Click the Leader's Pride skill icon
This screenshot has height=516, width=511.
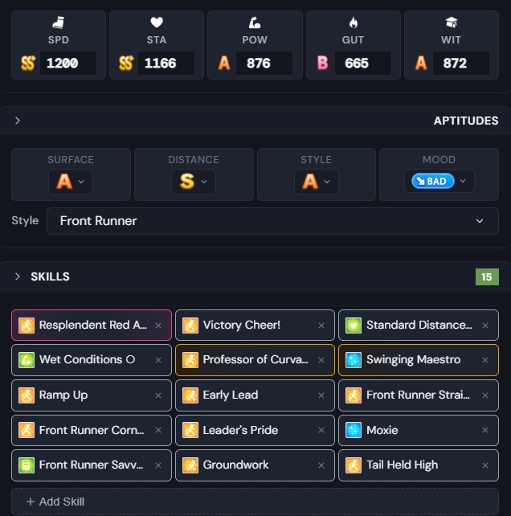pyautogui.click(x=190, y=430)
